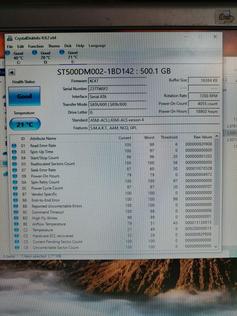
Task: Open the Theme menu
Action: click(x=54, y=46)
